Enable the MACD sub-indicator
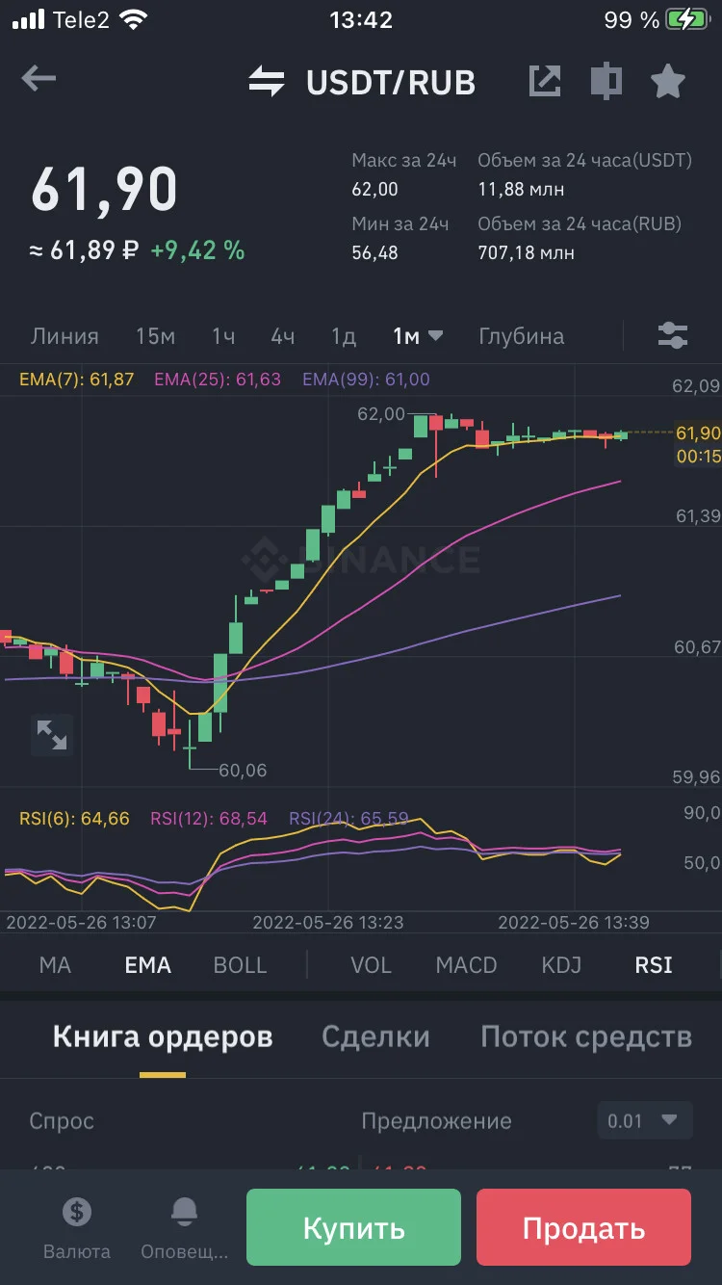 [x=466, y=965]
